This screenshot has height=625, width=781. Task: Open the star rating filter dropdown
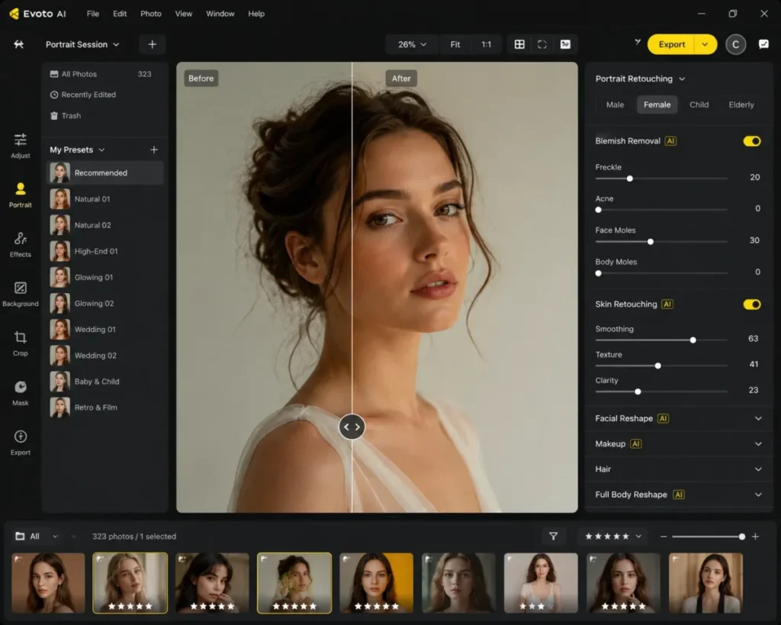click(x=612, y=536)
